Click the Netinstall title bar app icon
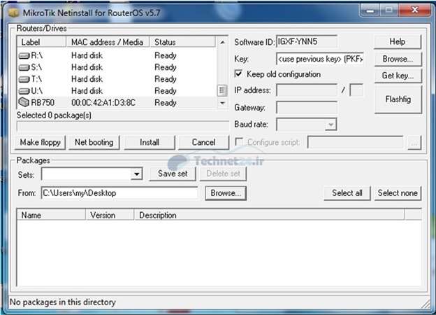 coord(13,13)
